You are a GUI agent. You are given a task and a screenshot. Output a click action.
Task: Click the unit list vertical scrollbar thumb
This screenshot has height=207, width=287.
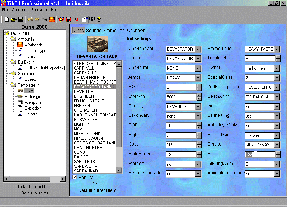click(x=119, y=107)
